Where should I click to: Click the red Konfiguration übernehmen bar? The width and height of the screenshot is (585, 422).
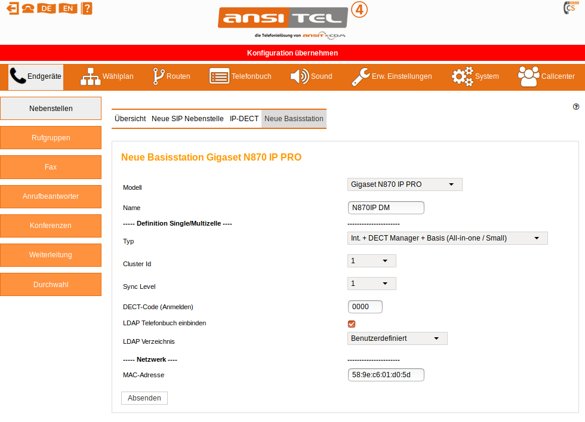[292, 53]
